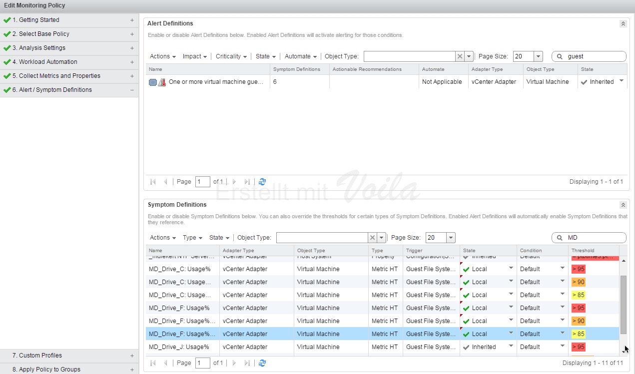
Task: Open step 8 Apply Policy to Groups
Action: (46, 370)
